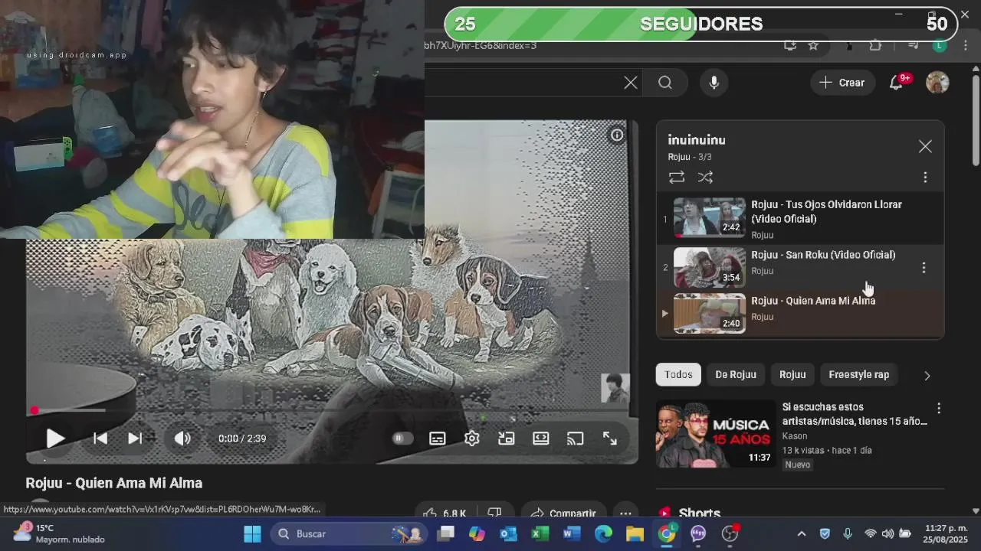Skip to the next video
Image resolution: width=981 pixels, height=551 pixels.
pyautogui.click(x=135, y=439)
